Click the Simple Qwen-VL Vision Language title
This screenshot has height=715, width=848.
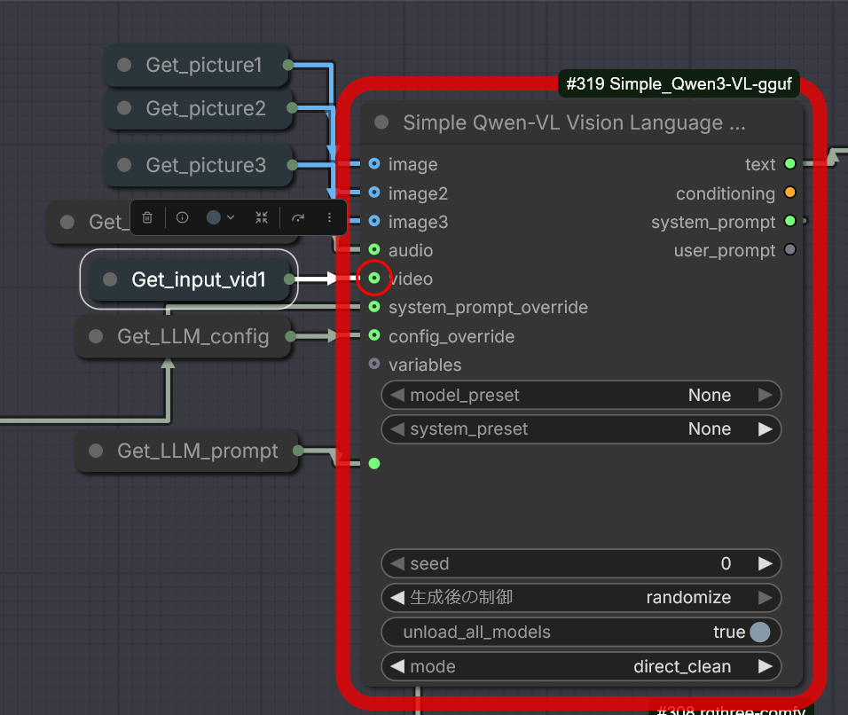click(x=574, y=122)
